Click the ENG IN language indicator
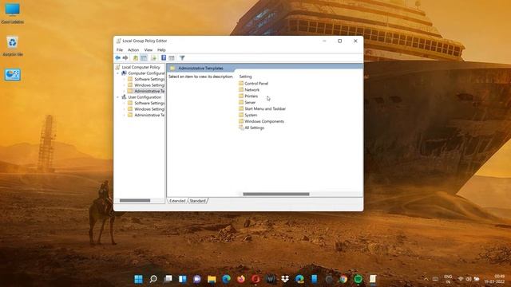Image resolution: width=511 pixels, height=287 pixels. pyautogui.click(x=448, y=279)
